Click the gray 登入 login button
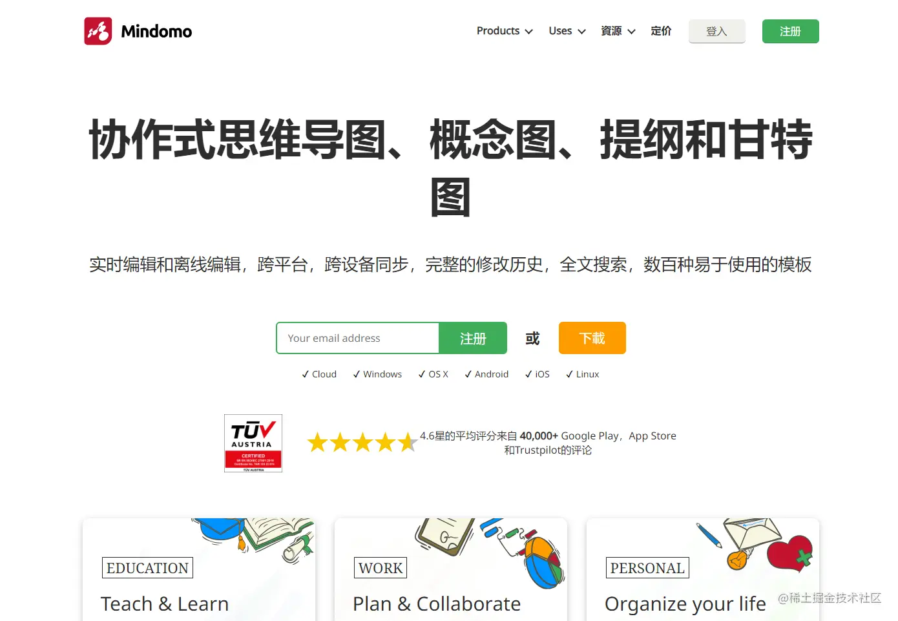The image size is (898, 621). pos(717,31)
